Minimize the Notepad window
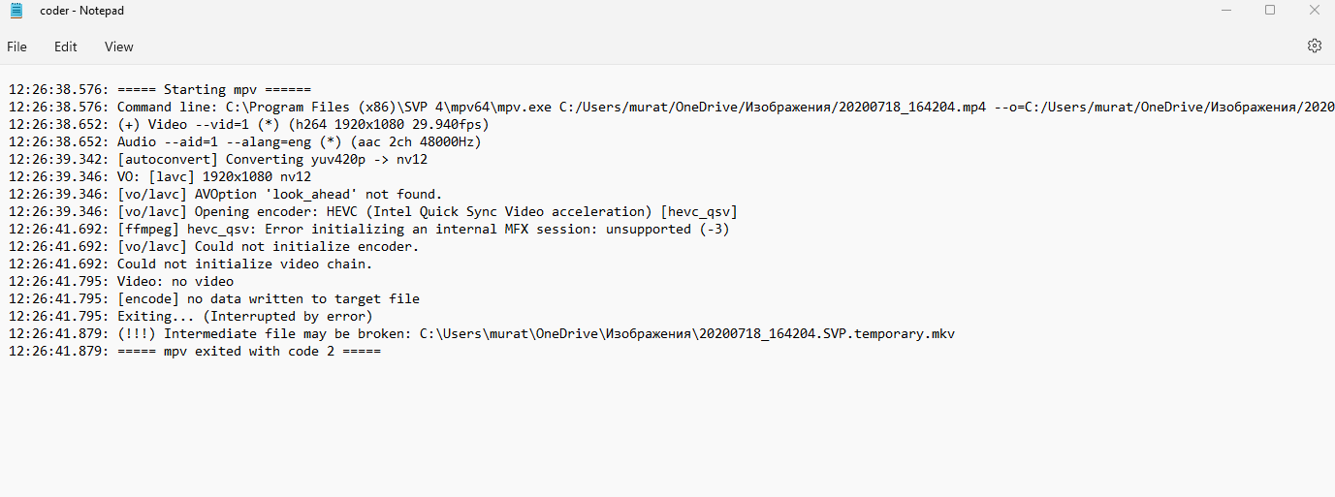The image size is (1335, 497). click(x=1225, y=11)
